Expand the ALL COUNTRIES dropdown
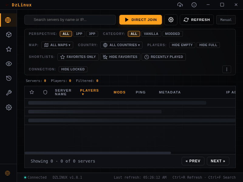This screenshot has width=243, height=182. pyautogui.click(x=121, y=45)
